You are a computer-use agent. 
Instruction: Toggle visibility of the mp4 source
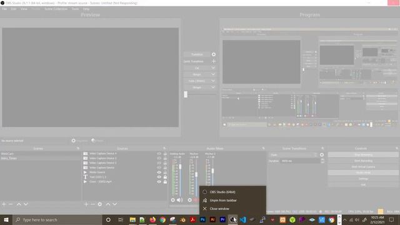click(159, 182)
